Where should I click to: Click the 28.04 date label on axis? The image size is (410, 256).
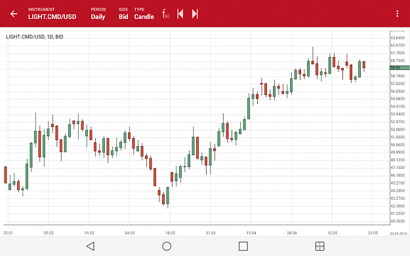pyautogui.click(x=292, y=233)
